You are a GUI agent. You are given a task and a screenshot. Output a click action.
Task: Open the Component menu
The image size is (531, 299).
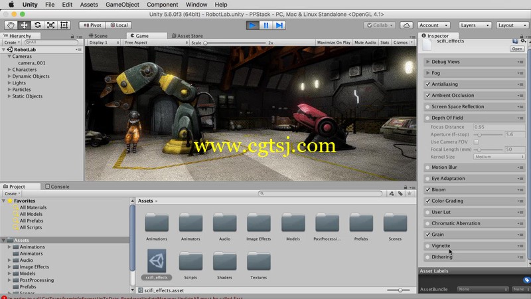162,5
